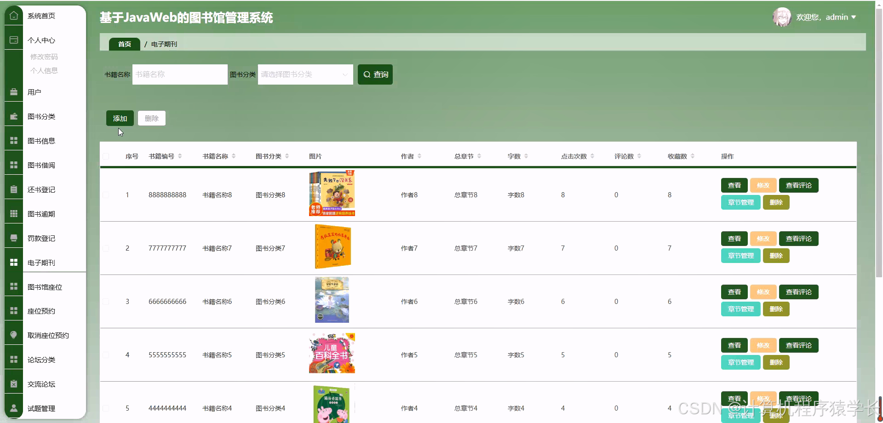Click the admin avatar picture
This screenshot has height=423, width=883.
pos(782,17)
